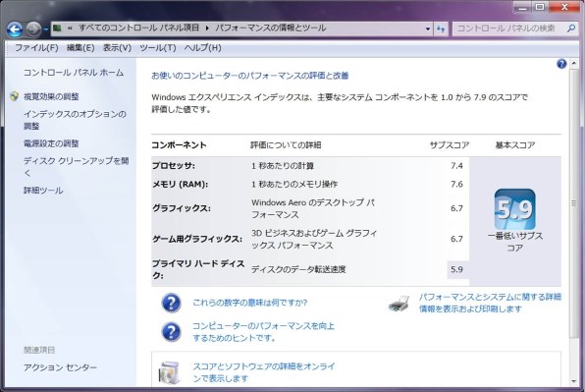585x392 pixels.
Task: Open the ヘルプ(H) menu
Action: tap(202, 48)
